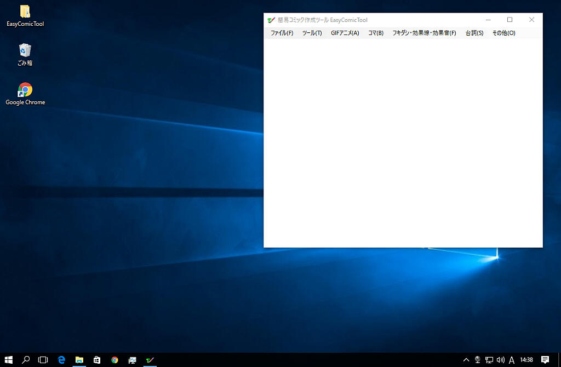This screenshot has width=561, height=367.
Task: Launch Chrome from the taskbar
Action: tap(115, 360)
